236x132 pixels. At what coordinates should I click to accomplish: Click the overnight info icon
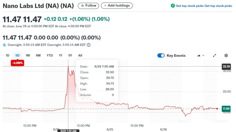coord(89,45)
